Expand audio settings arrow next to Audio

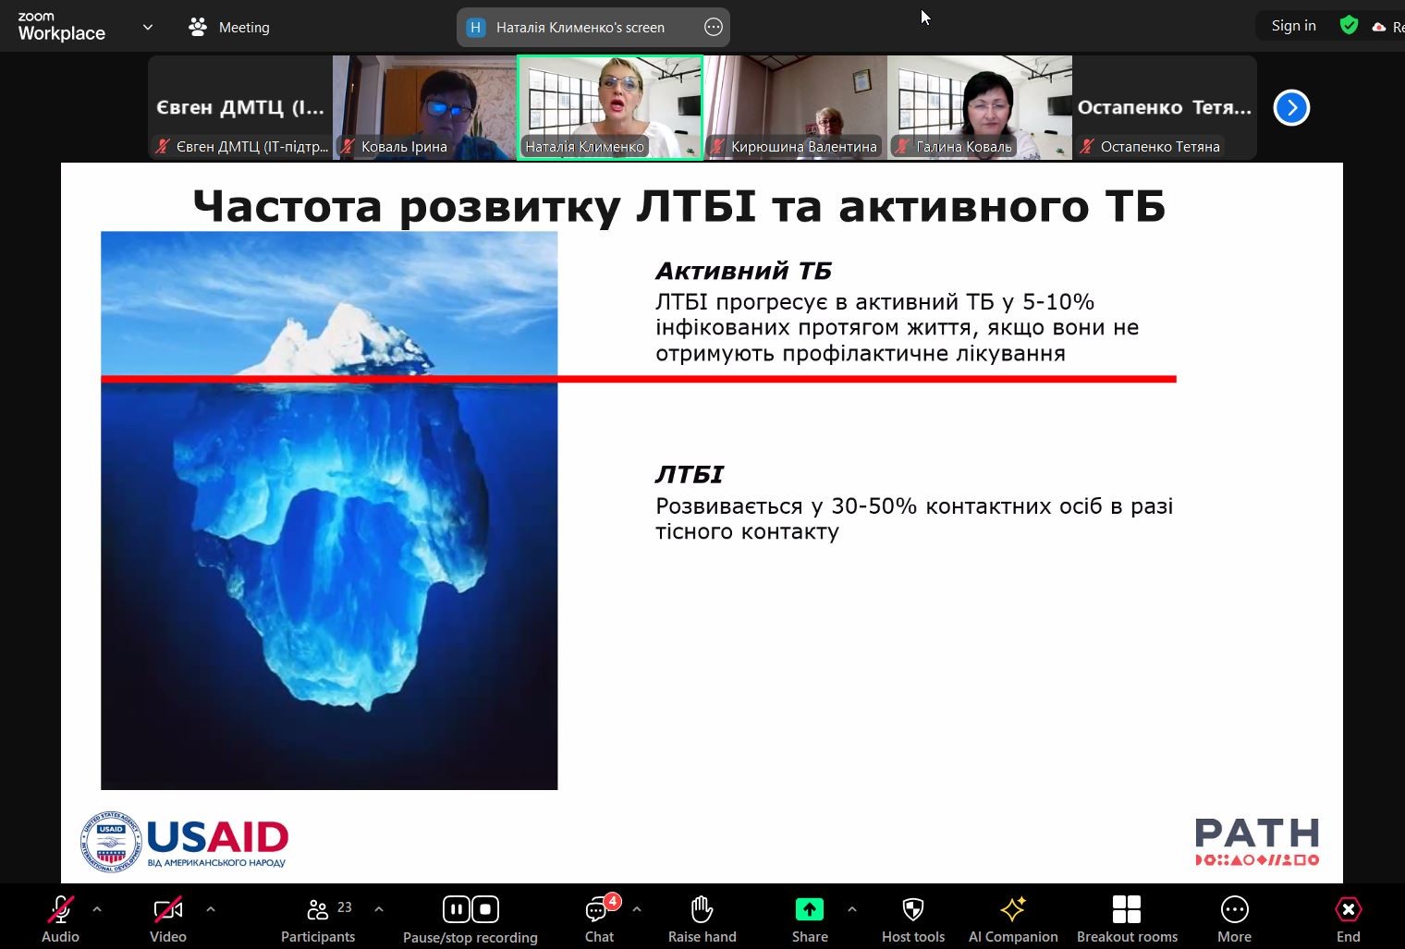coord(97,909)
